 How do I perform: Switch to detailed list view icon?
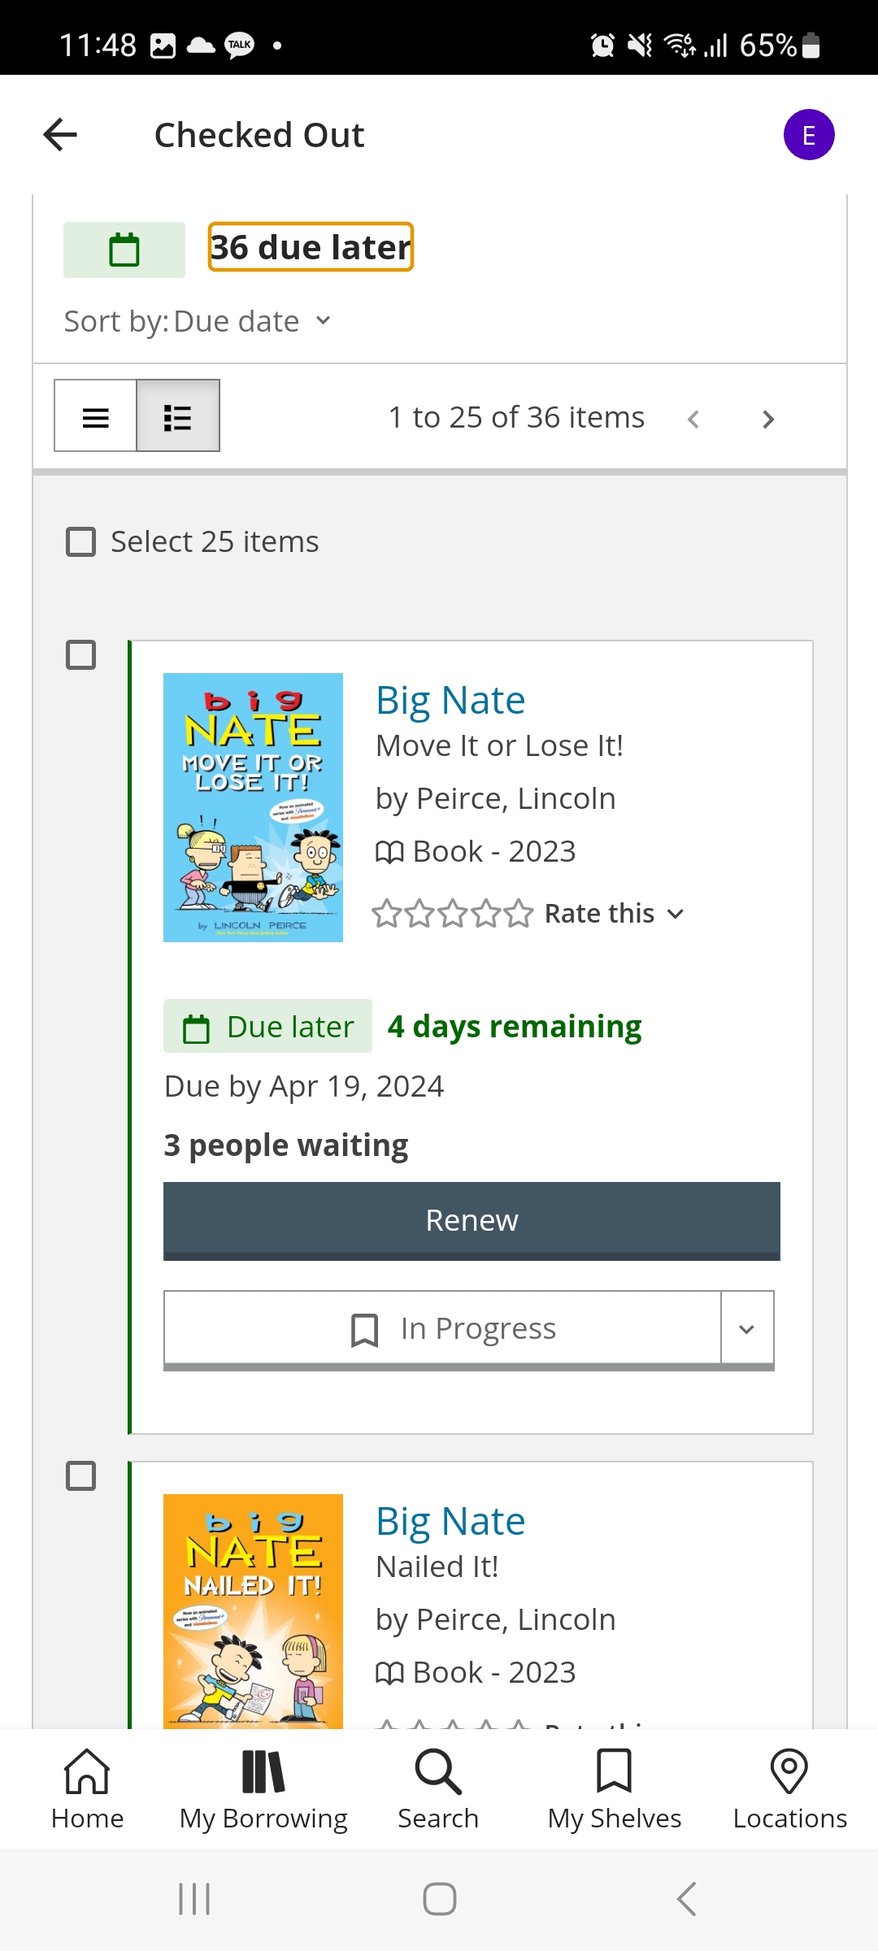[178, 416]
